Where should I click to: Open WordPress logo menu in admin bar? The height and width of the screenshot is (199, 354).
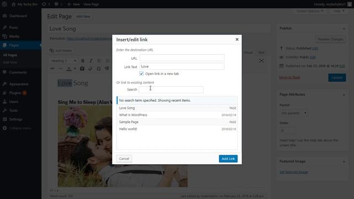pos(4,4)
